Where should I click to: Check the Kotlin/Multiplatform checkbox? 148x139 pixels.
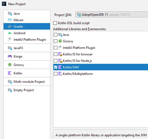[55, 74]
